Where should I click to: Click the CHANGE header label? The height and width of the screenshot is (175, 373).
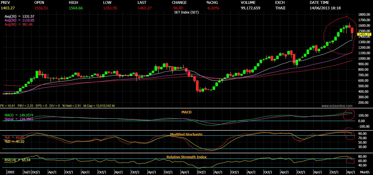tap(179, 2)
